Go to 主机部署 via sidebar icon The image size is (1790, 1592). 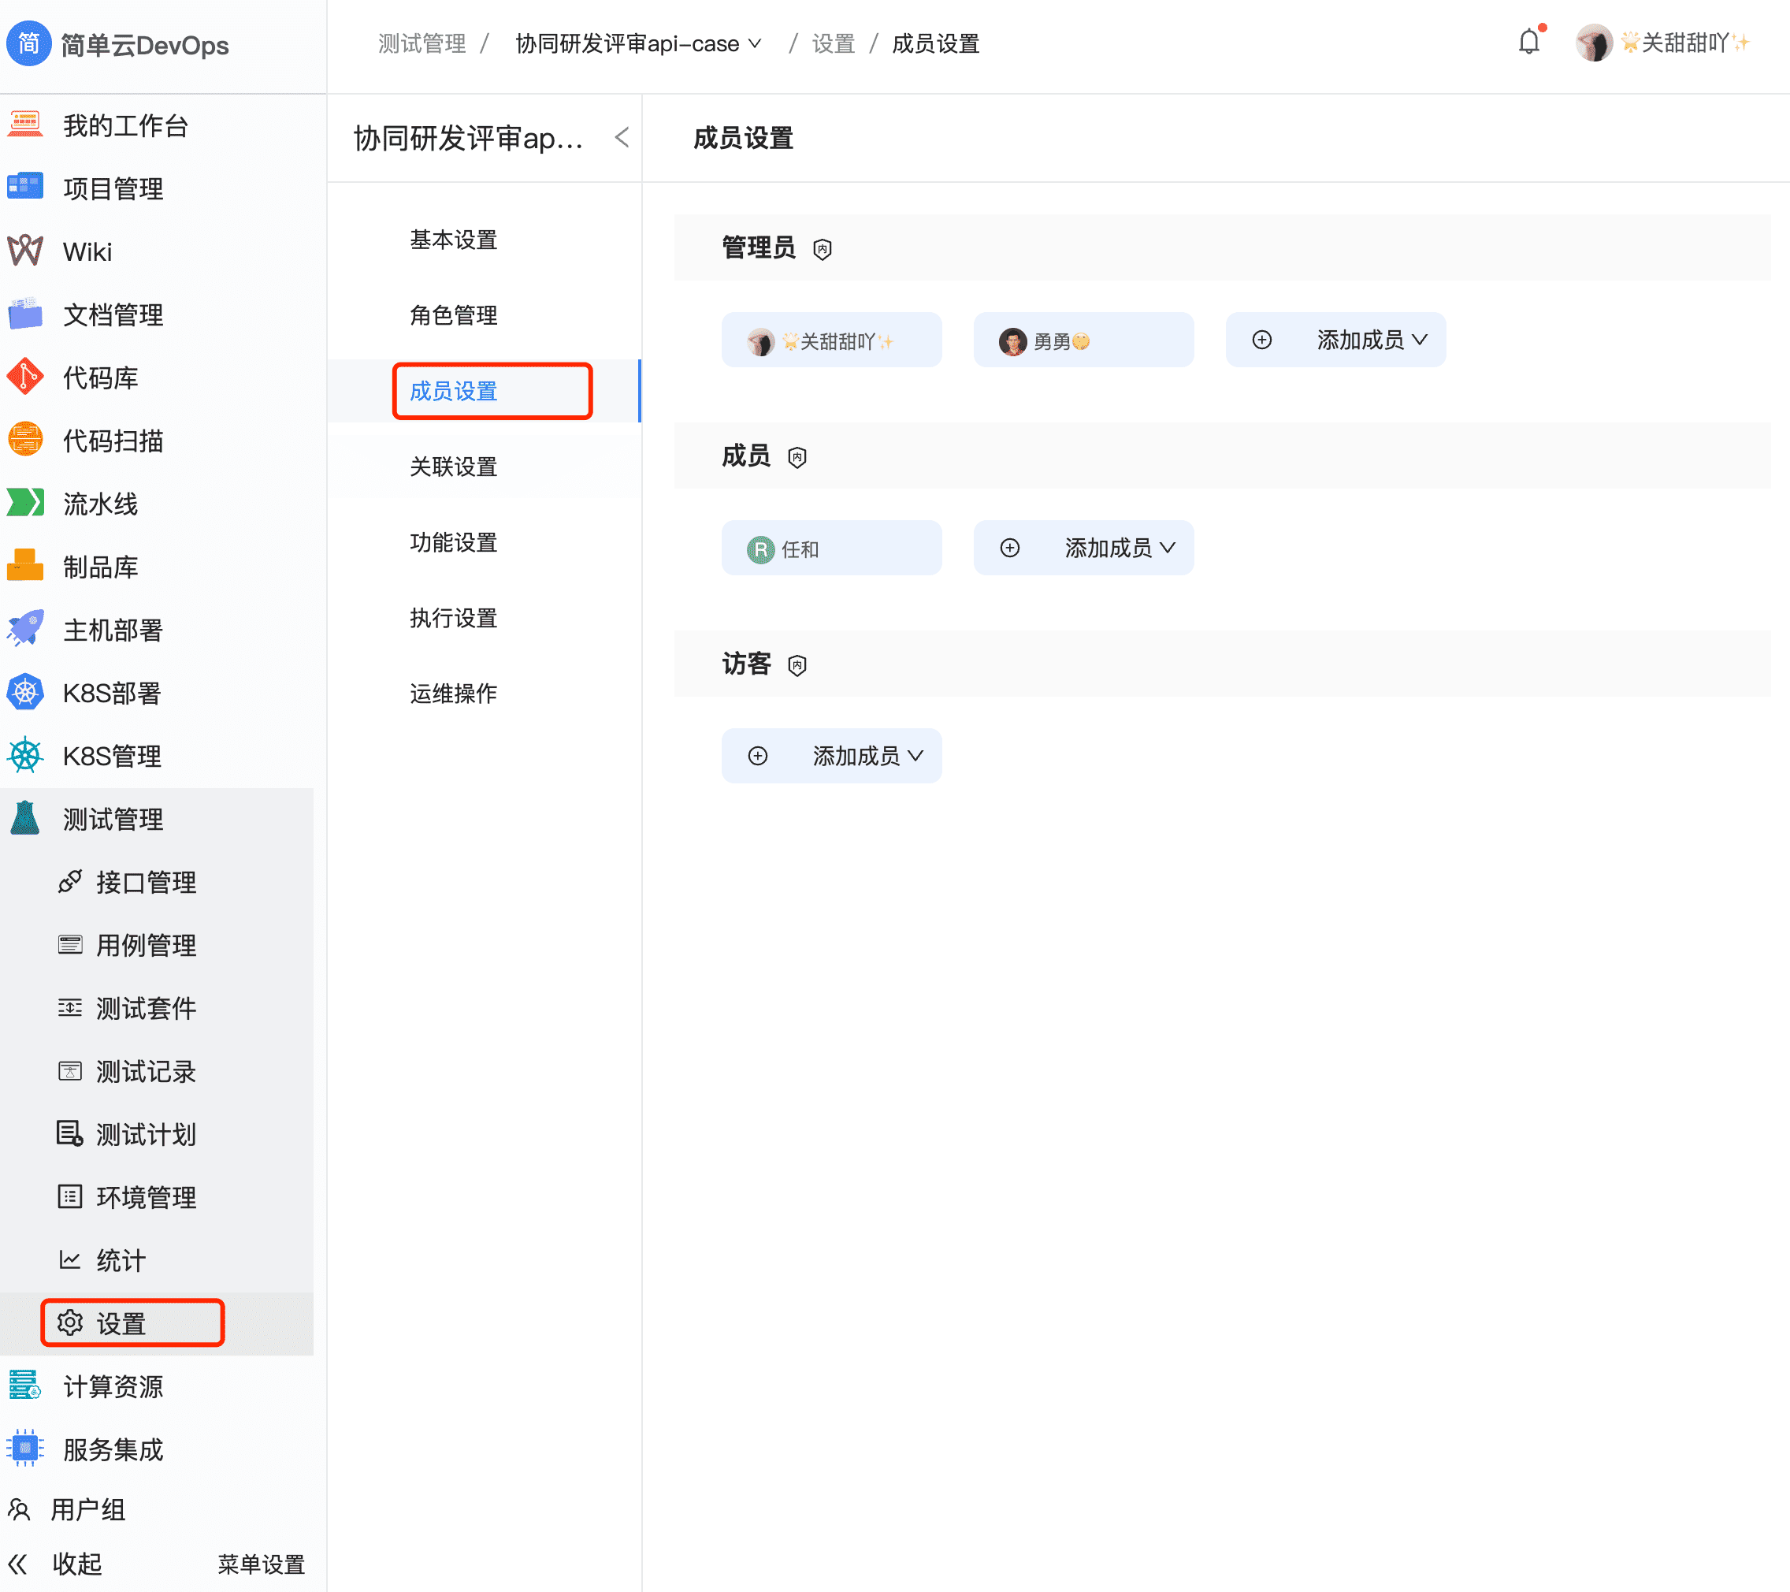pyautogui.click(x=111, y=630)
